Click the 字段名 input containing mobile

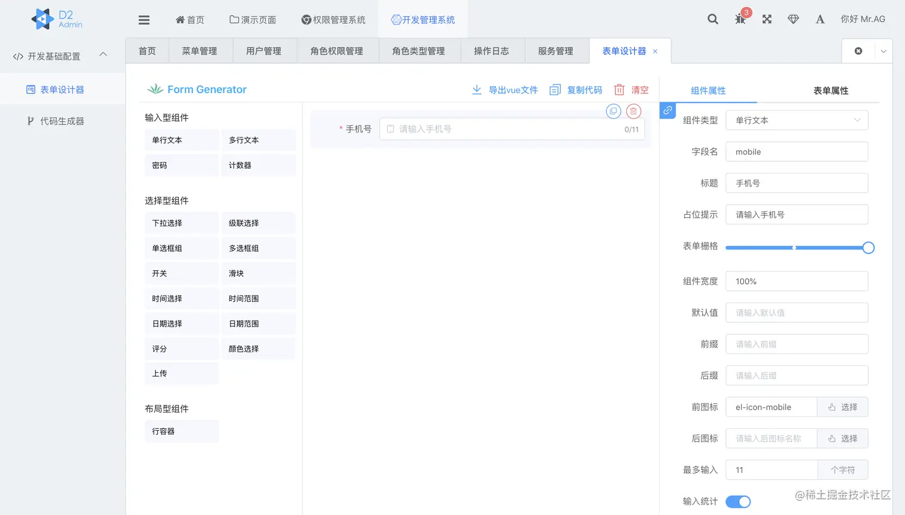pos(797,152)
